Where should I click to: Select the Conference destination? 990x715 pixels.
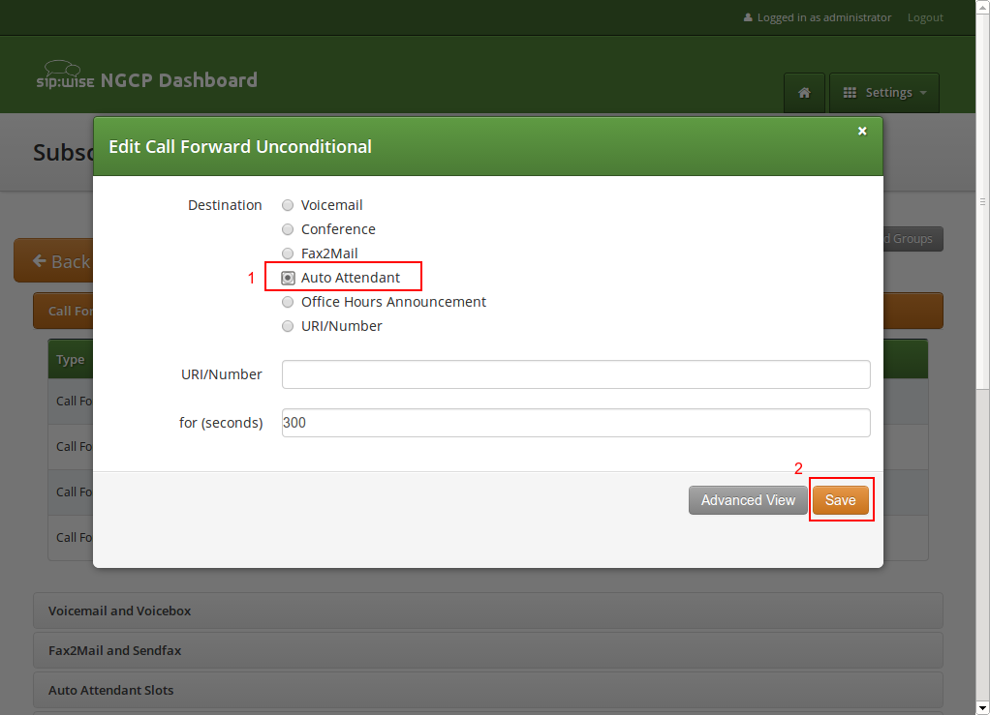click(x=288, y=229)
